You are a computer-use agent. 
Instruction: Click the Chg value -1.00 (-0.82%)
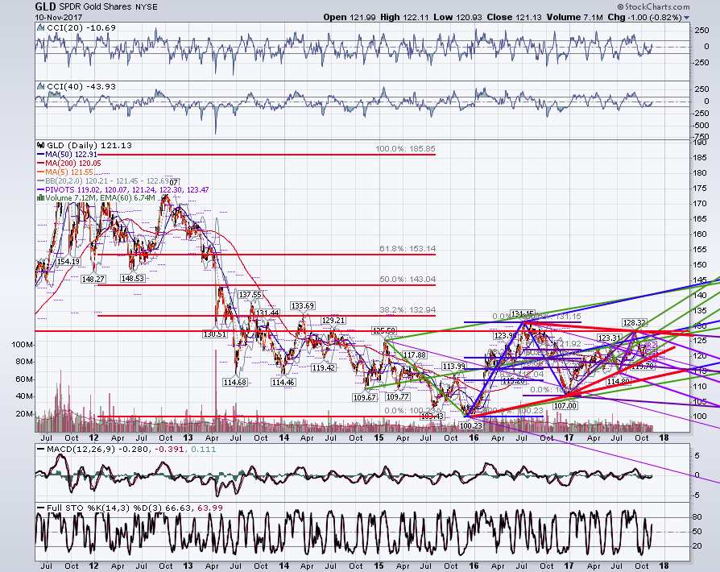pyautogui.click(x=654, y=18)
